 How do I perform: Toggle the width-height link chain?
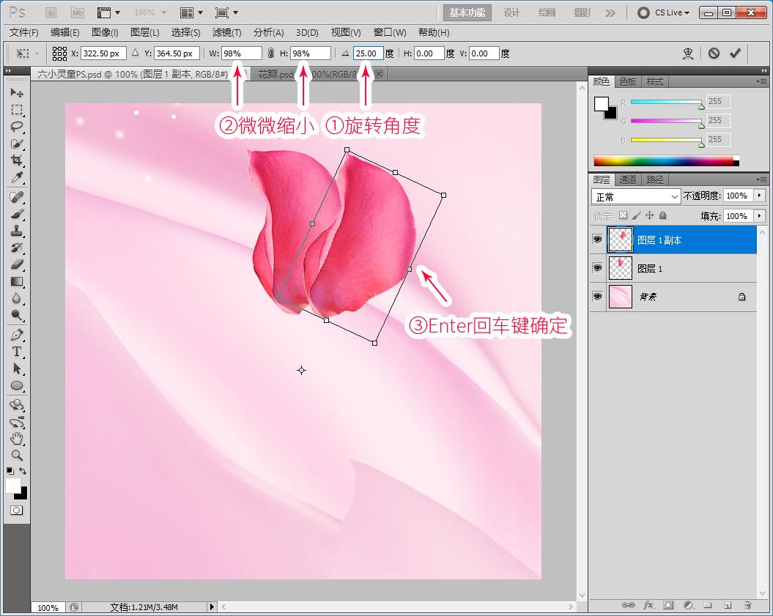270,53
